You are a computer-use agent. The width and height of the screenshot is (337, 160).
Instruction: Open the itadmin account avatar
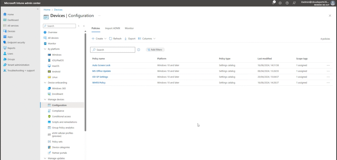tap(333, 3)
